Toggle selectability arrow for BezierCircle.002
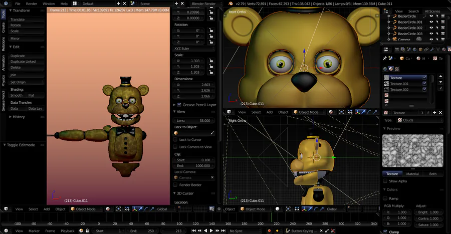The image size is (451, 234). tap(437, 28)
